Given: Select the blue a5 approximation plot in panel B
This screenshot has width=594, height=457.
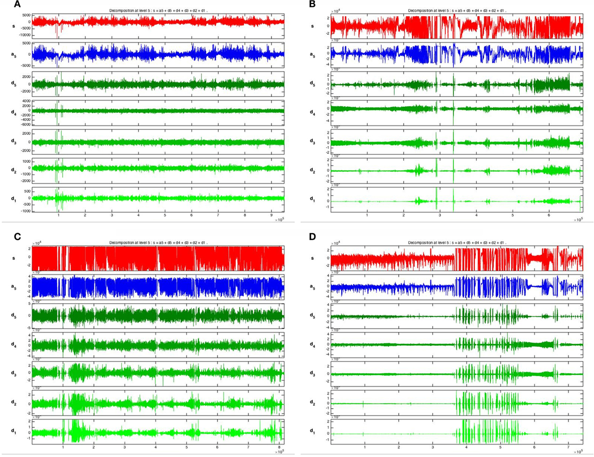Looking at the screenshot, I should 457,55.
